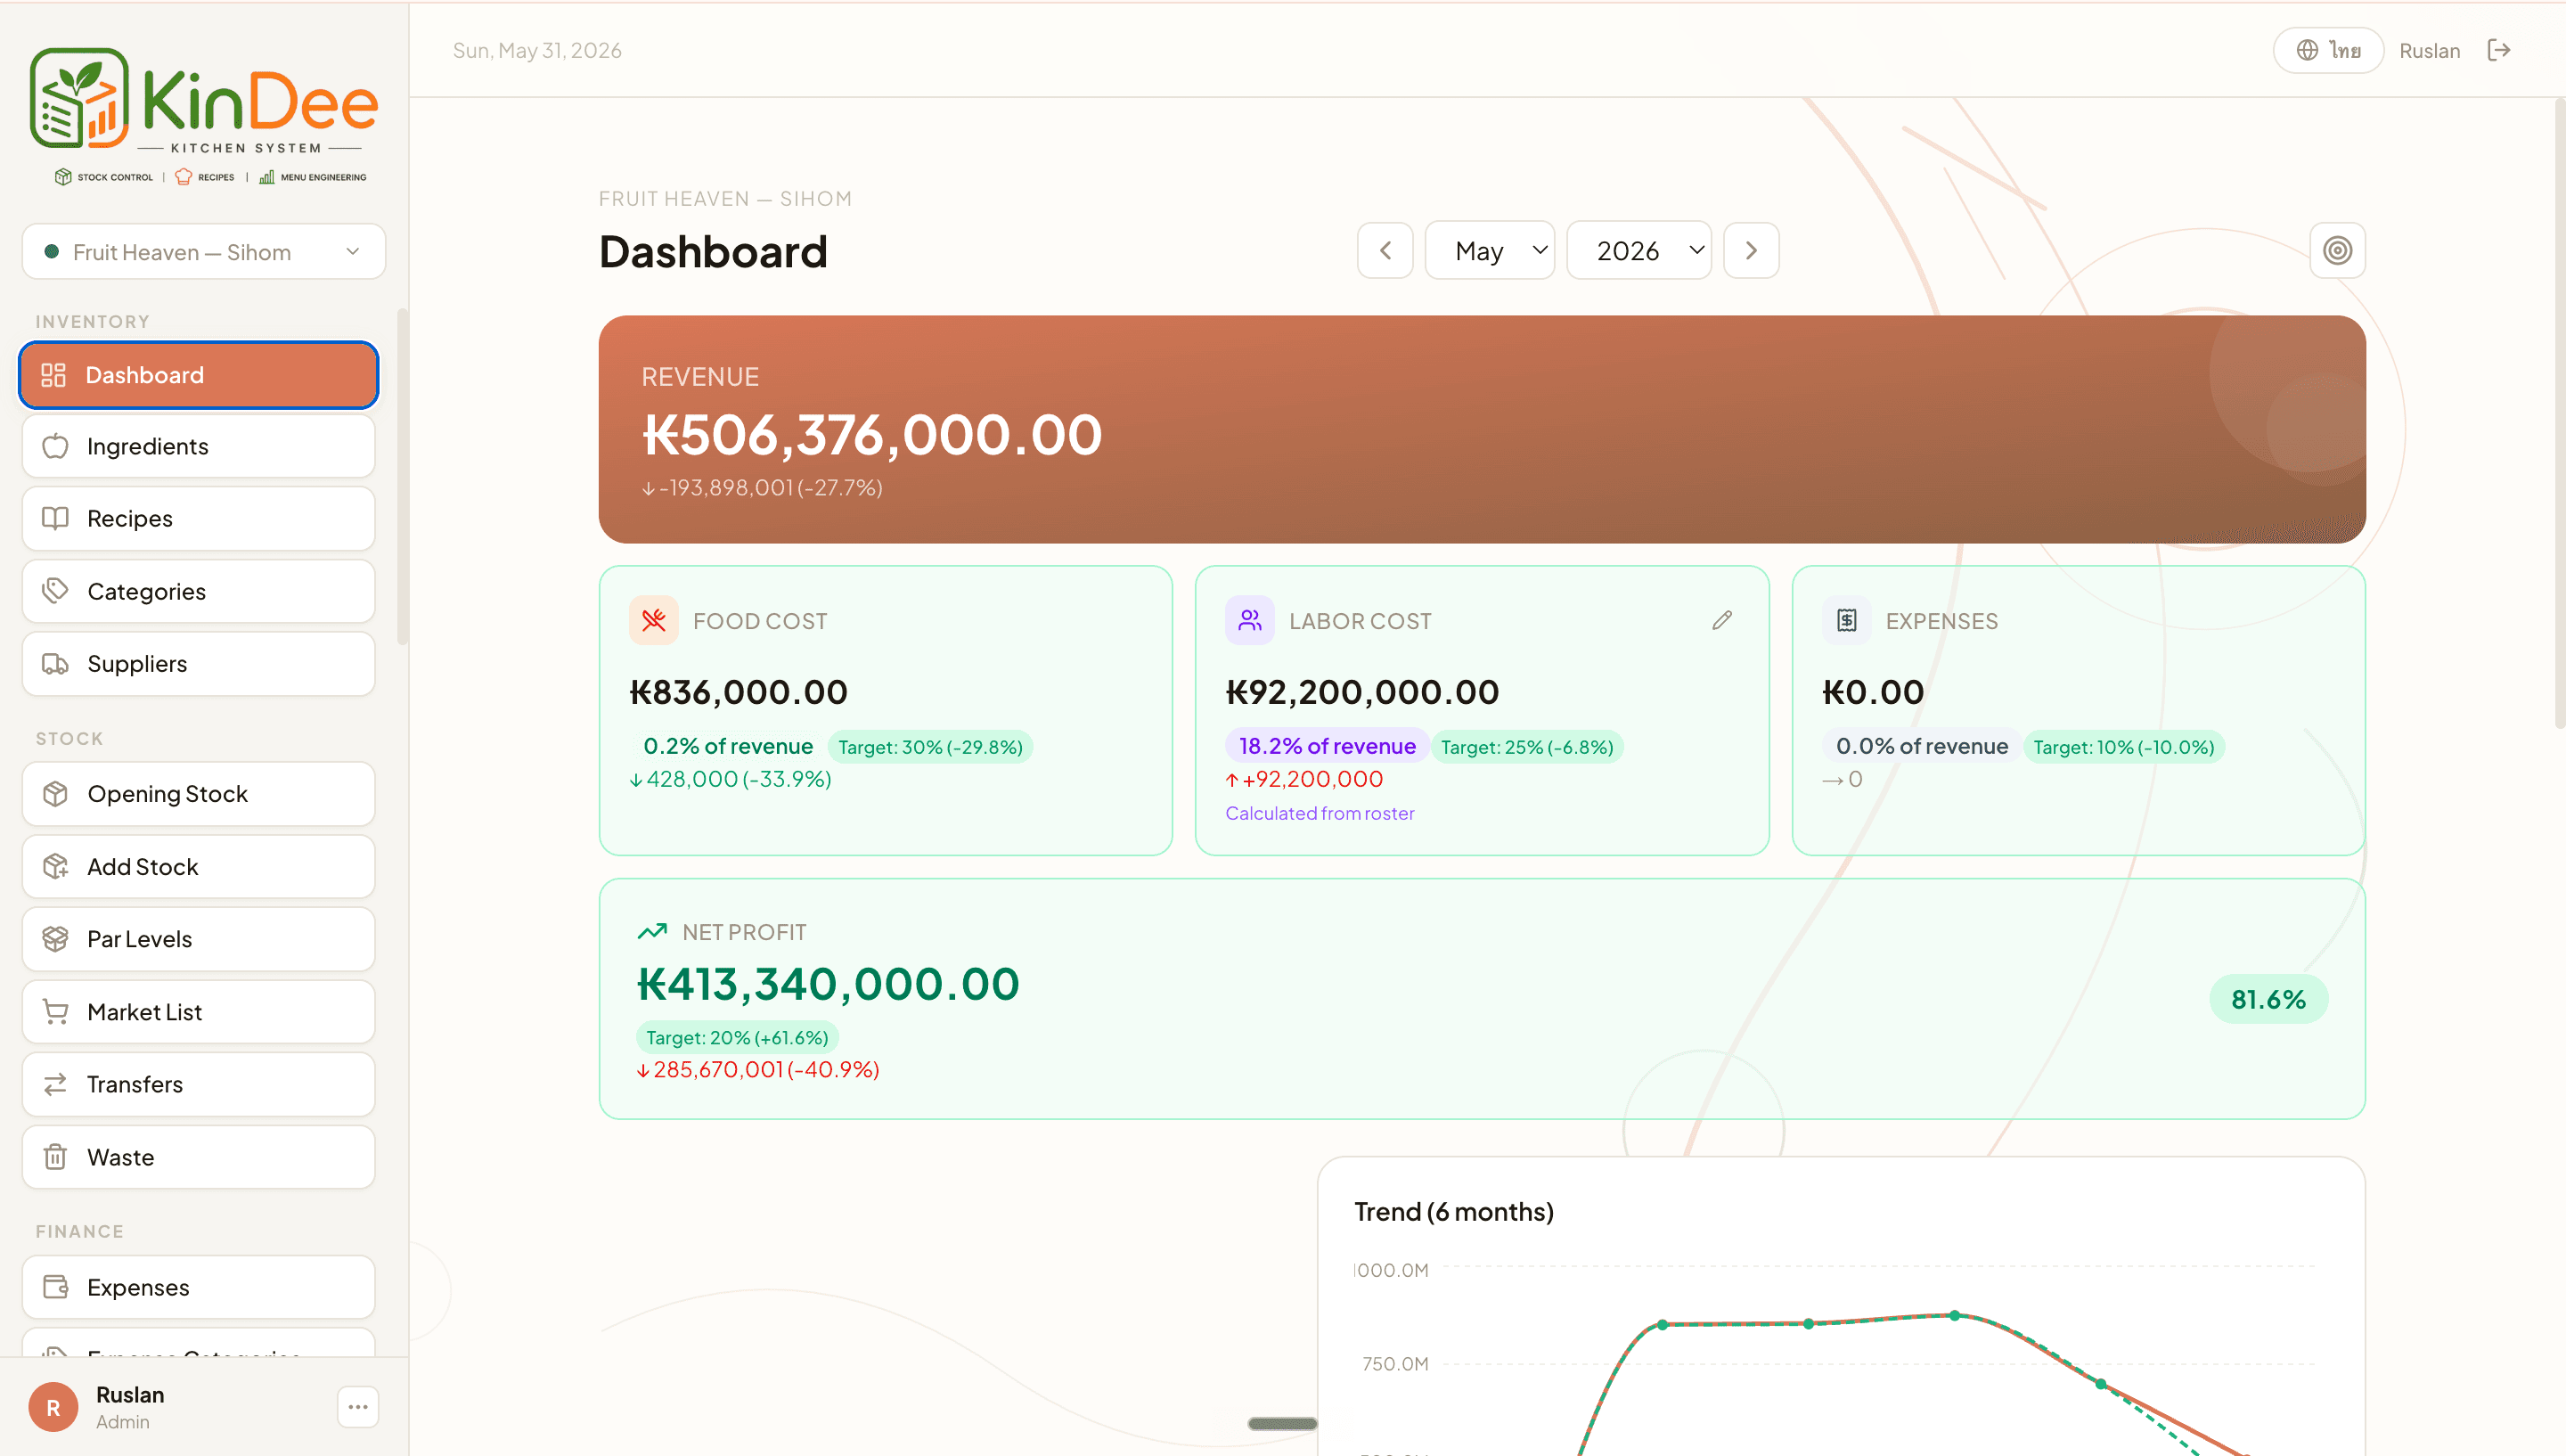Viewport: 2566px width, 1456px height.
Task: Expand the Fruit Heaven — Sihom location selector
Action: [x=204, y=252]
